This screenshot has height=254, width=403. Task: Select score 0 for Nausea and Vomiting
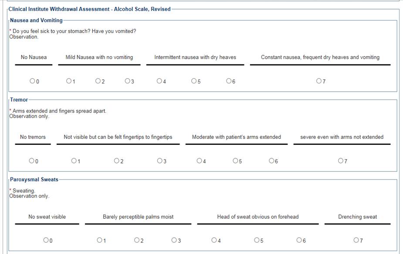[x=32, y=81]
